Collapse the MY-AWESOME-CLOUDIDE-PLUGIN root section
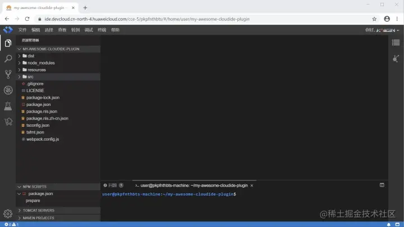Screen dimensions: 404x227 click(19, 49)
